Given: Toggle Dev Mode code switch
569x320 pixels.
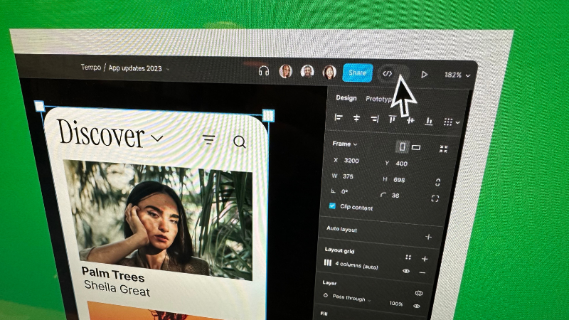Looking at the screenshot, I should click(x=394, y=74).
